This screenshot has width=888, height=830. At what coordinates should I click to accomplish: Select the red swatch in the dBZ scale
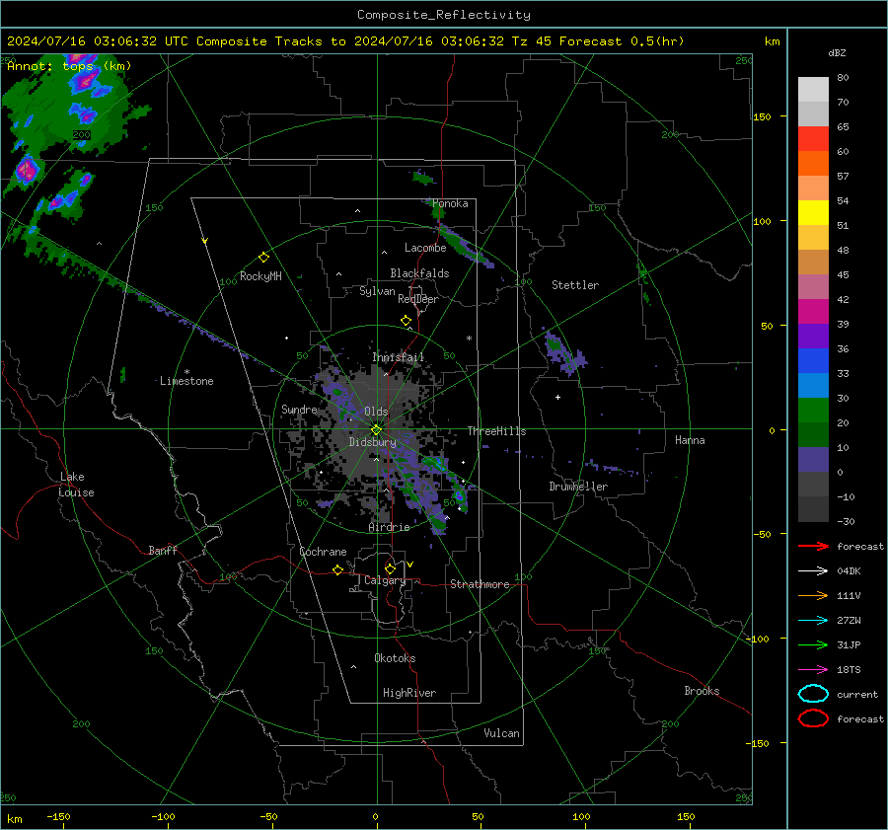tap(813, 139)
